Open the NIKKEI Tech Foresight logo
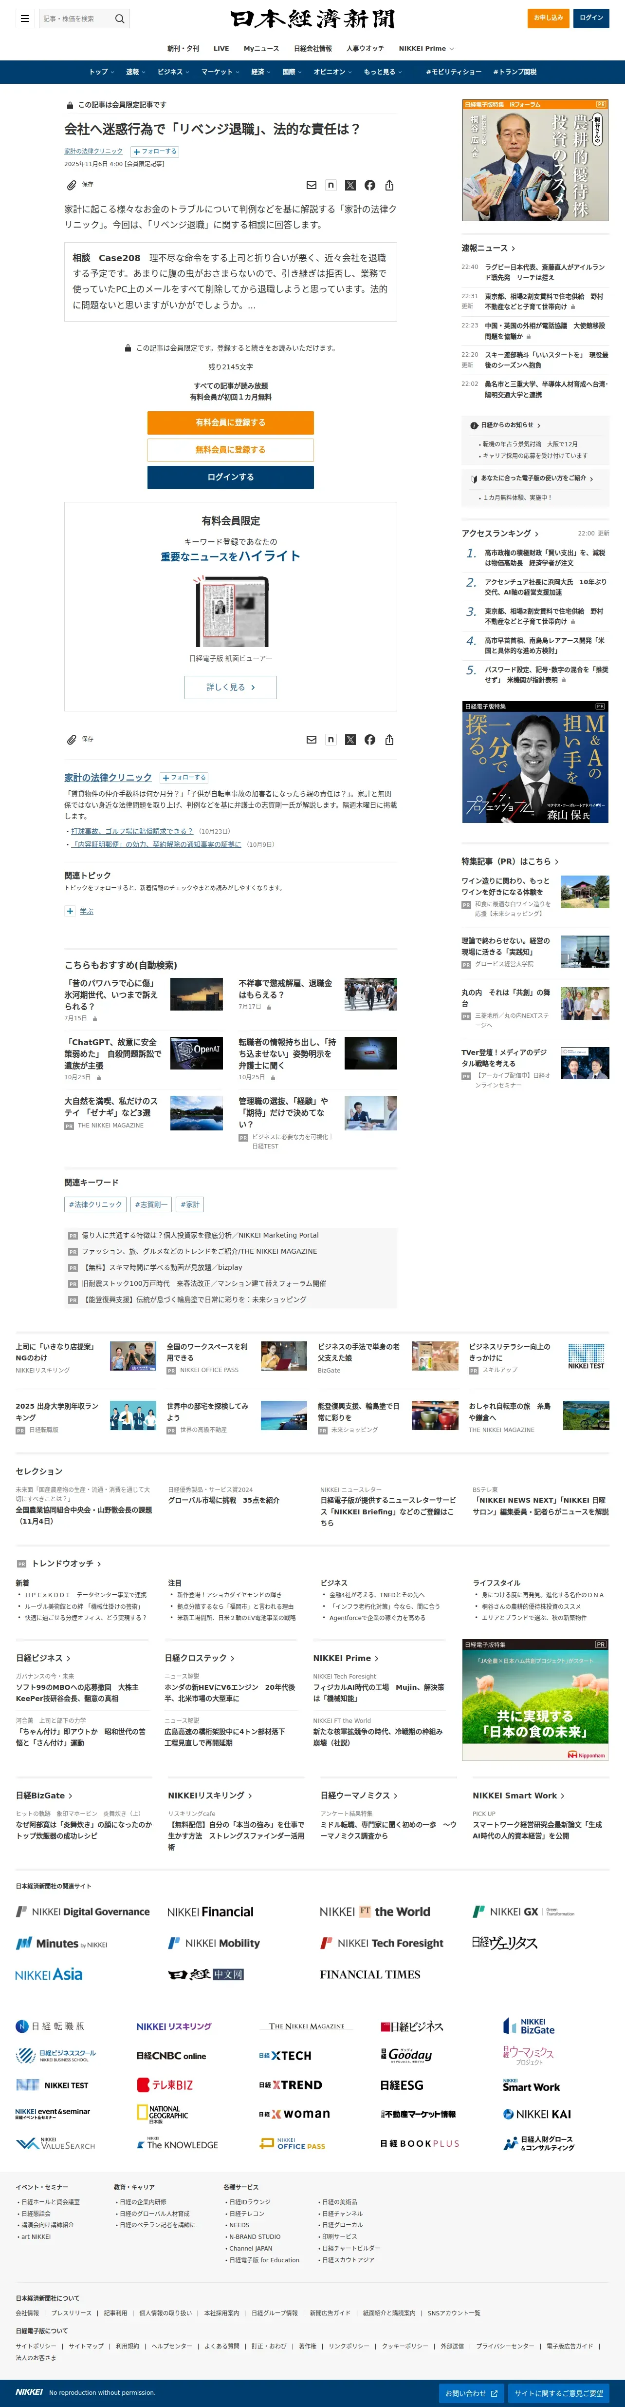625x2407 pixels. click(x=382, y=1943)
